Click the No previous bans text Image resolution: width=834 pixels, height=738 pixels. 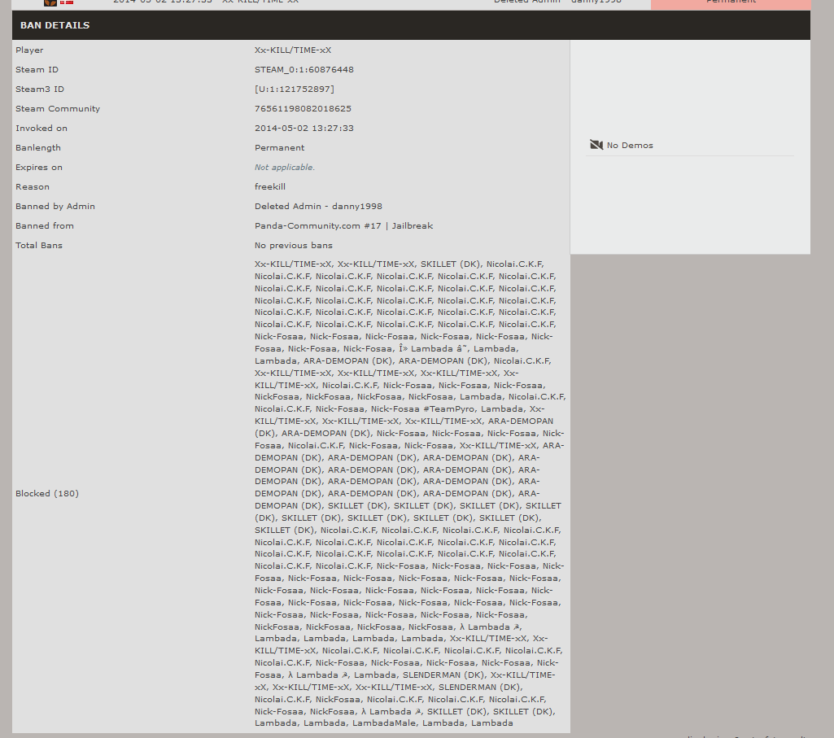[293, 246]
